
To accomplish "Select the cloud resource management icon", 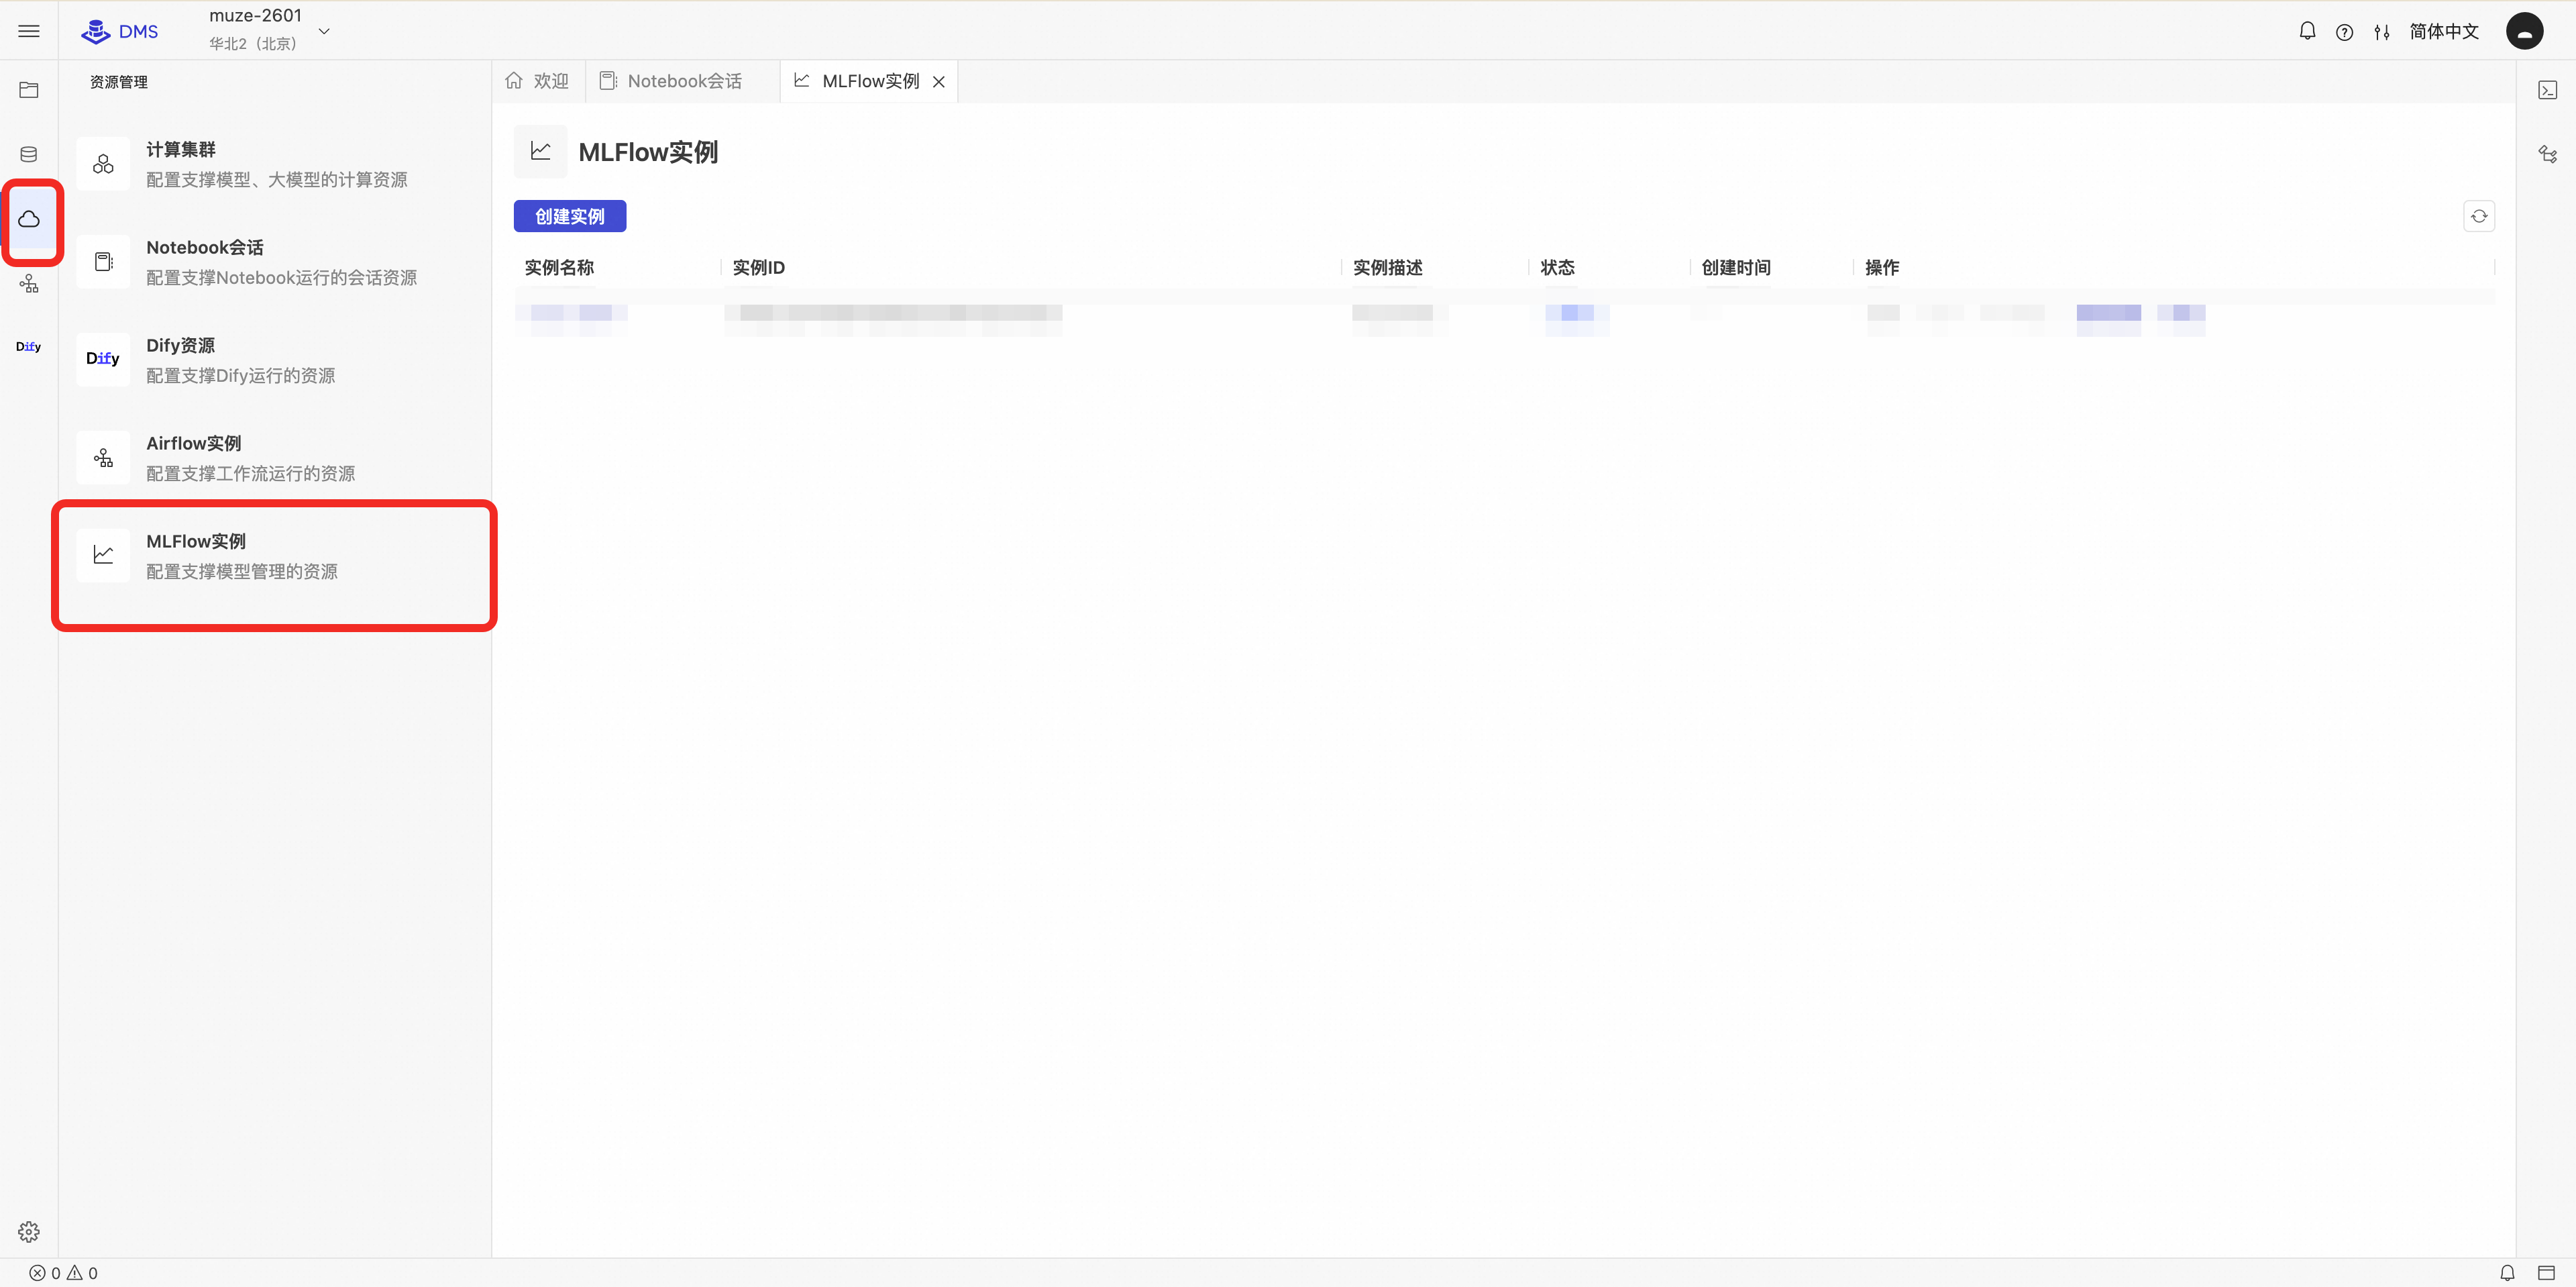I will click(29, 219).
